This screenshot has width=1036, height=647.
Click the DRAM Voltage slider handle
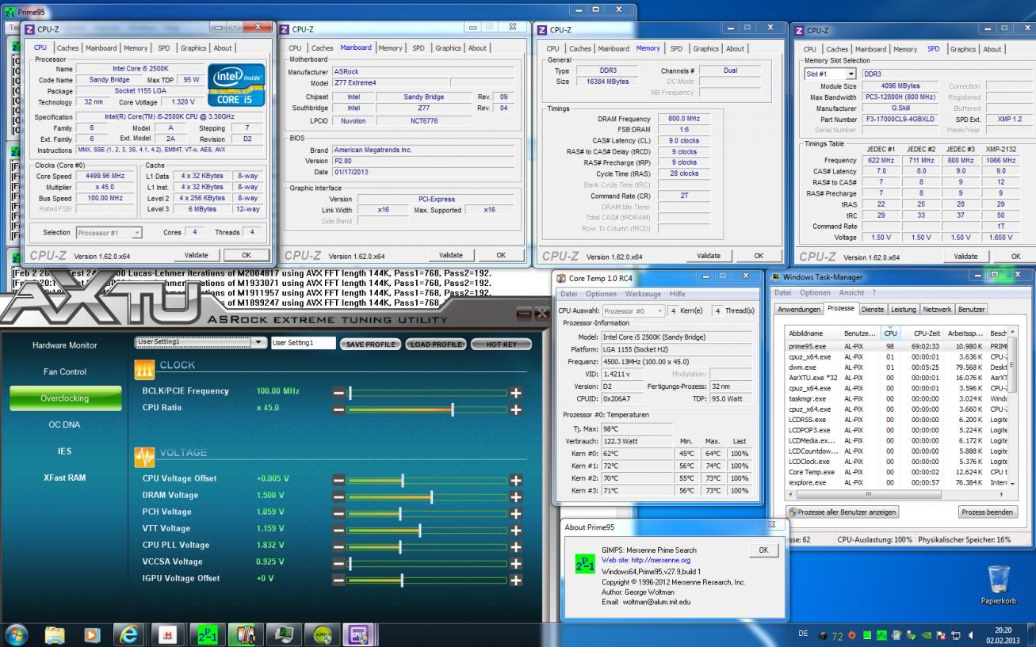431,497
